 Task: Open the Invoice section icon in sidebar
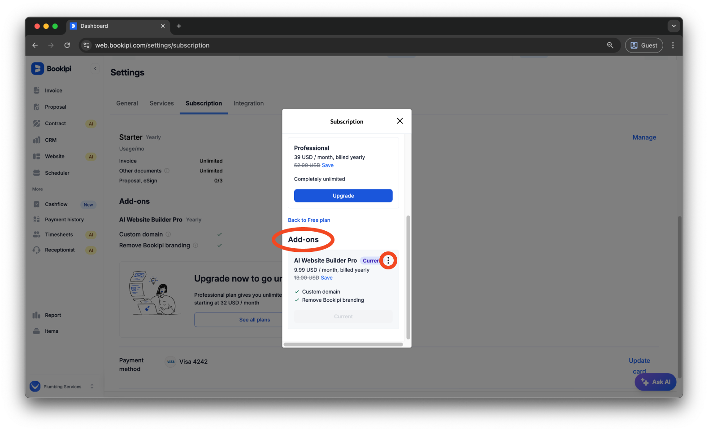37,91
